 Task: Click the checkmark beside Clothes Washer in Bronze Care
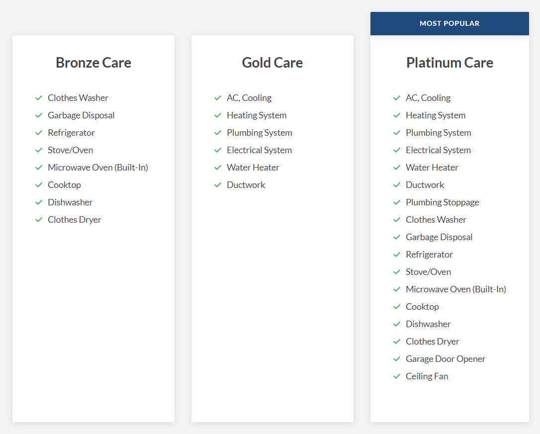click(x=39, y=98)
